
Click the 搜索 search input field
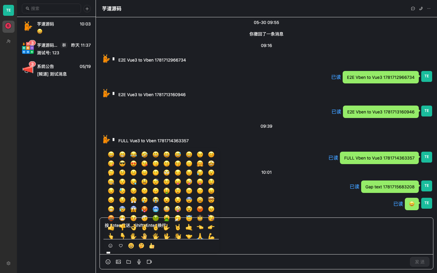pyautogui.click(x=52, y=8)
